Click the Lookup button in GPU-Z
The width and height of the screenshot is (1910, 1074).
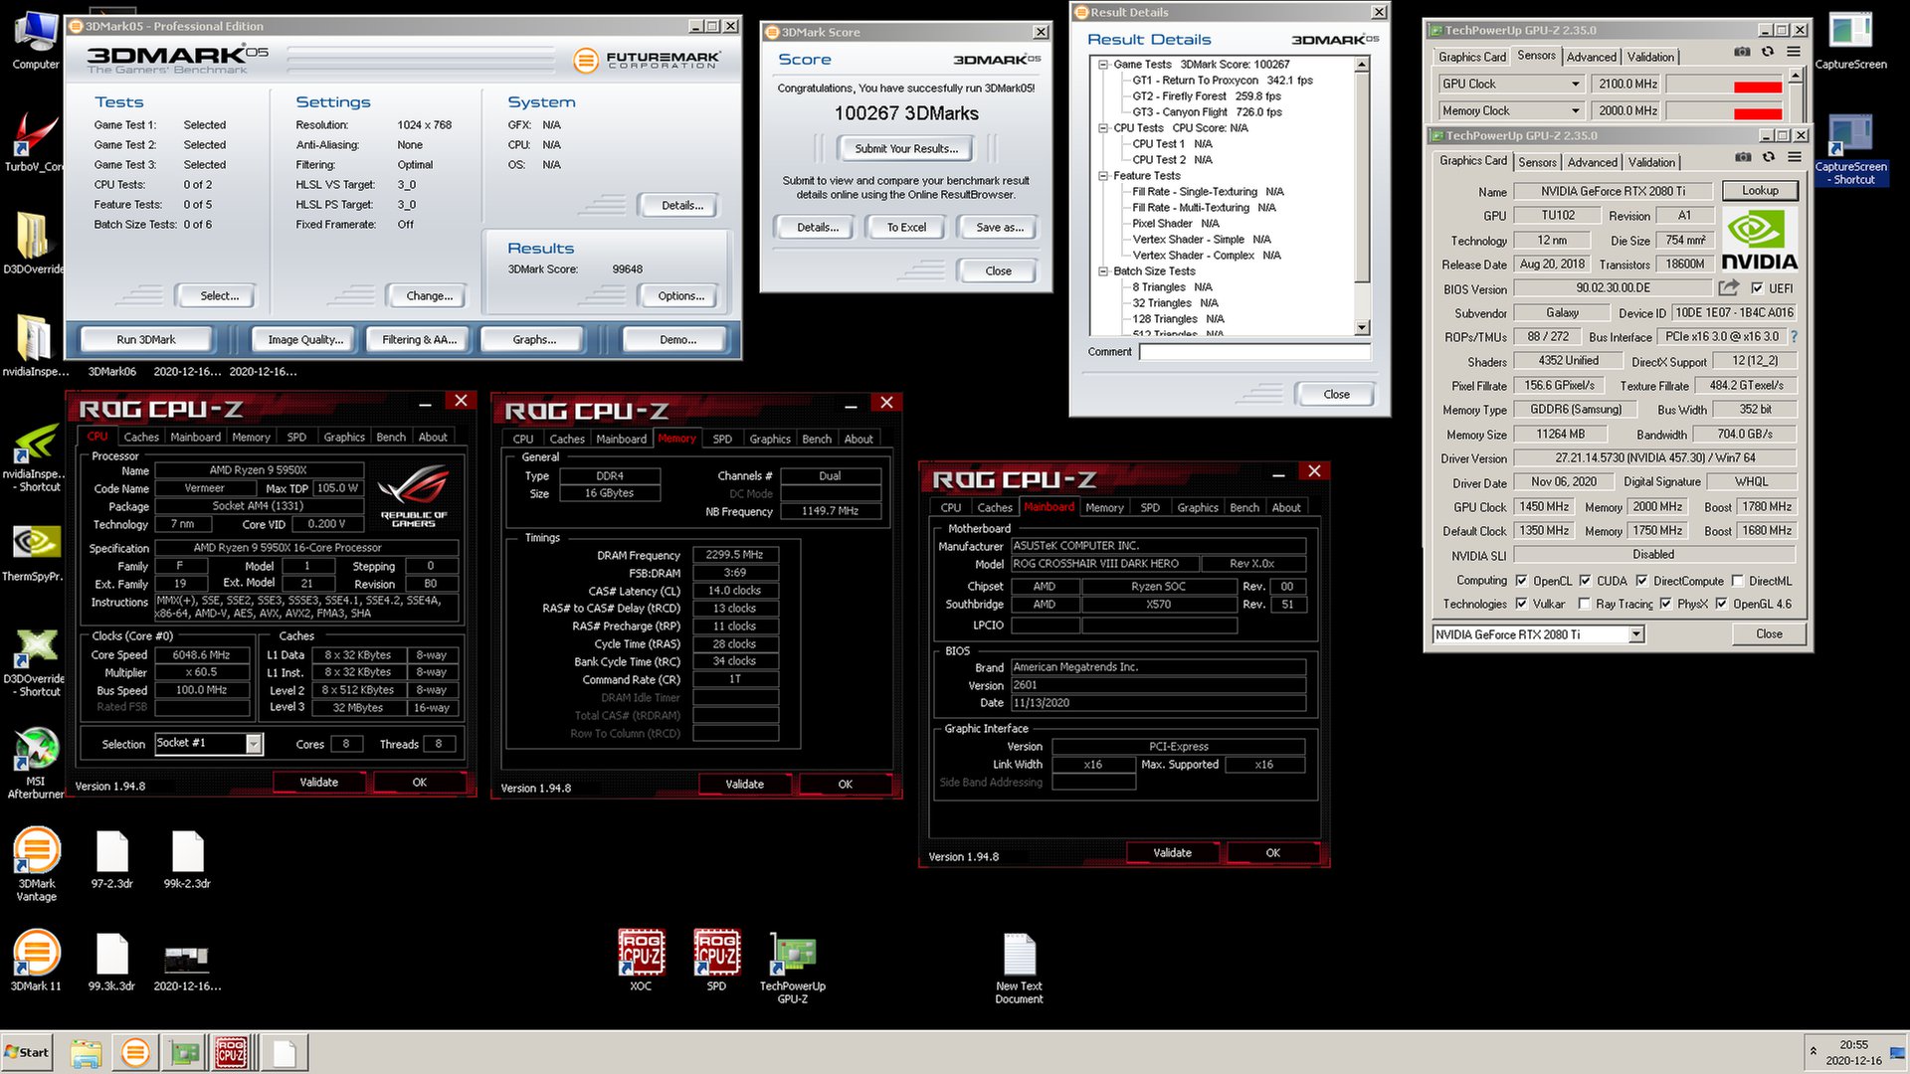(x=1760, y=191)
